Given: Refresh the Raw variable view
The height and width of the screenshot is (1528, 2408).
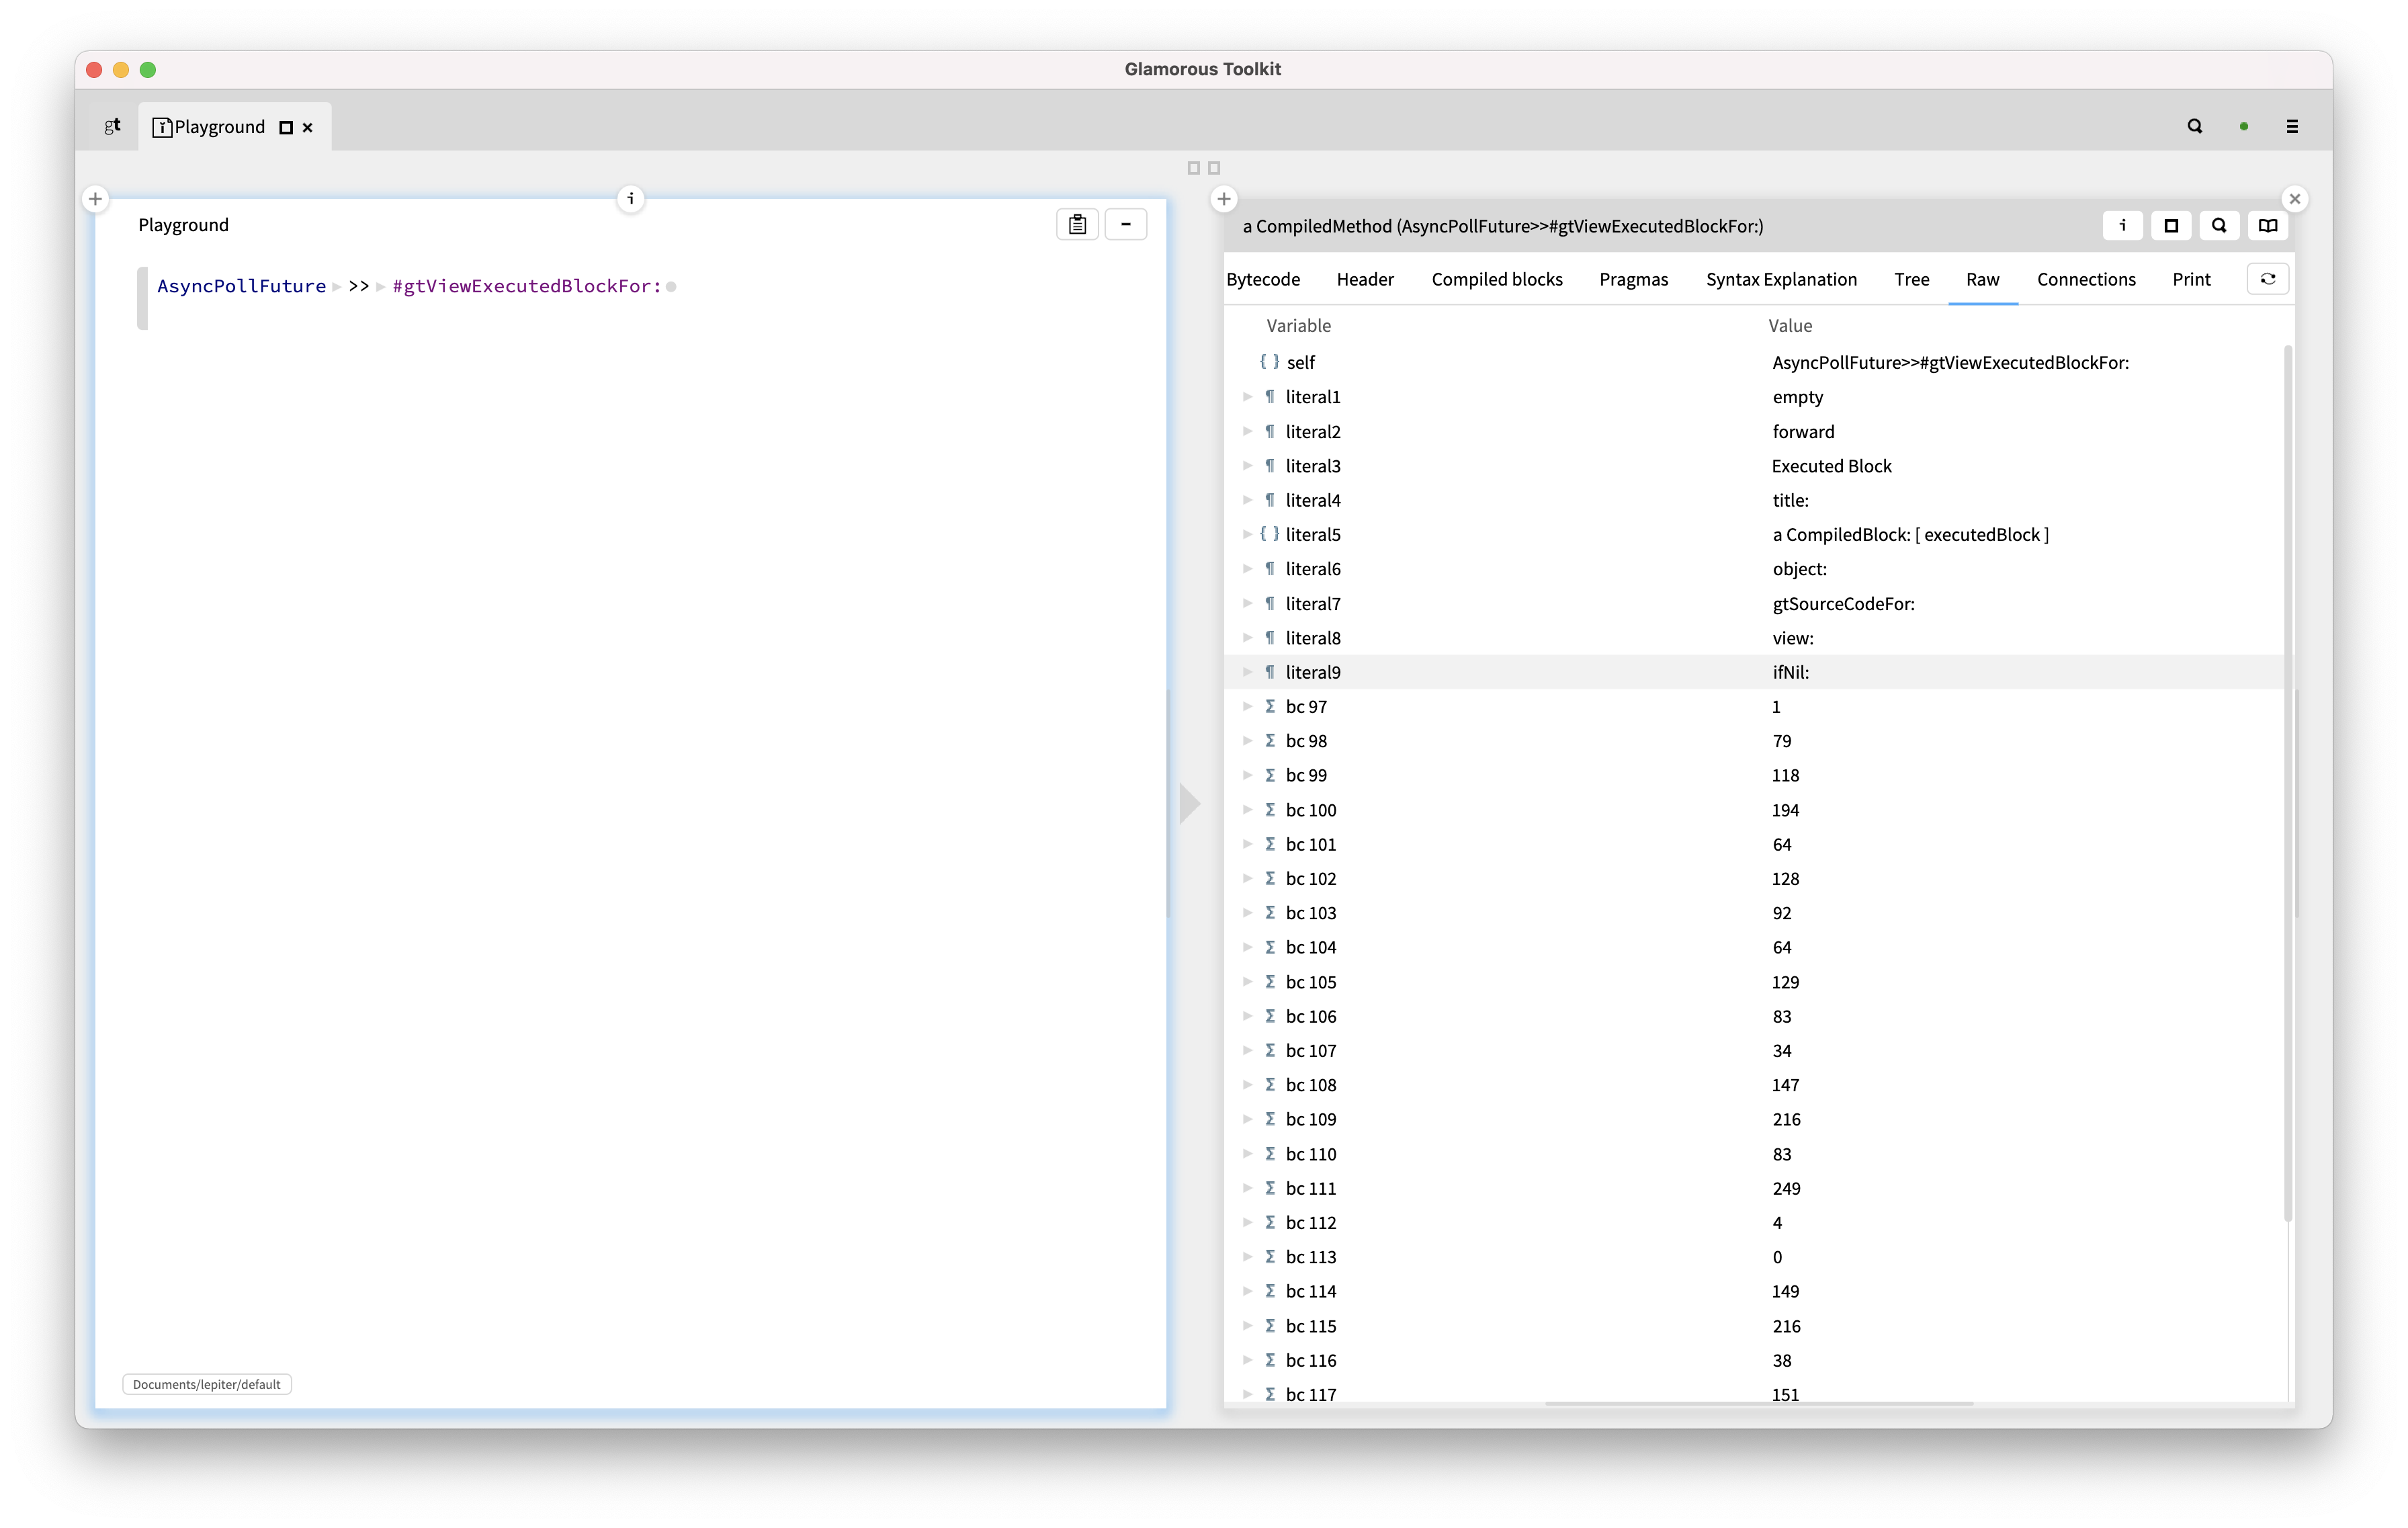Looking at the screenshot, I should coord(2268,279).
